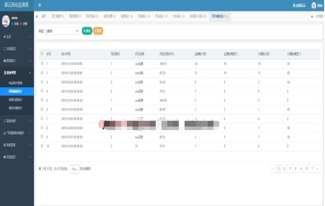Click the orange 重置 reset button
This screenshot has height=206, width=325.
tap(98, 31)
